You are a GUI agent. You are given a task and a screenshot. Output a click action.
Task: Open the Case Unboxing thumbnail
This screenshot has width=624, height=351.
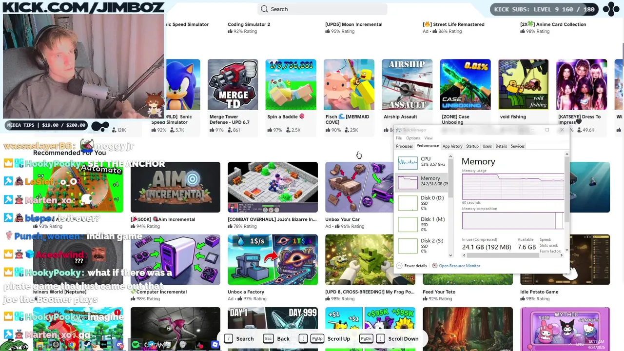[x=465, y=84]
